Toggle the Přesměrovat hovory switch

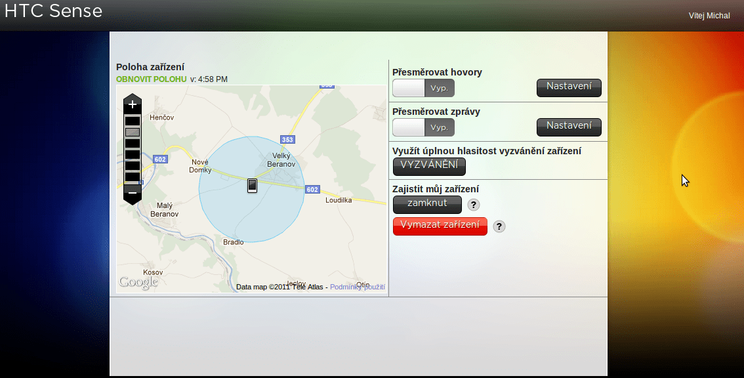point(423,88)
